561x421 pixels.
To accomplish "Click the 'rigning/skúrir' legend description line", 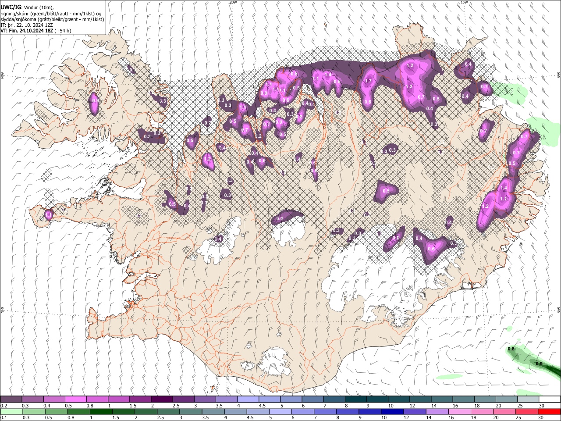I will point(51,13).
